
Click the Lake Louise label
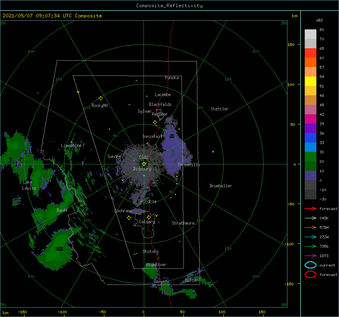[29, 185]
